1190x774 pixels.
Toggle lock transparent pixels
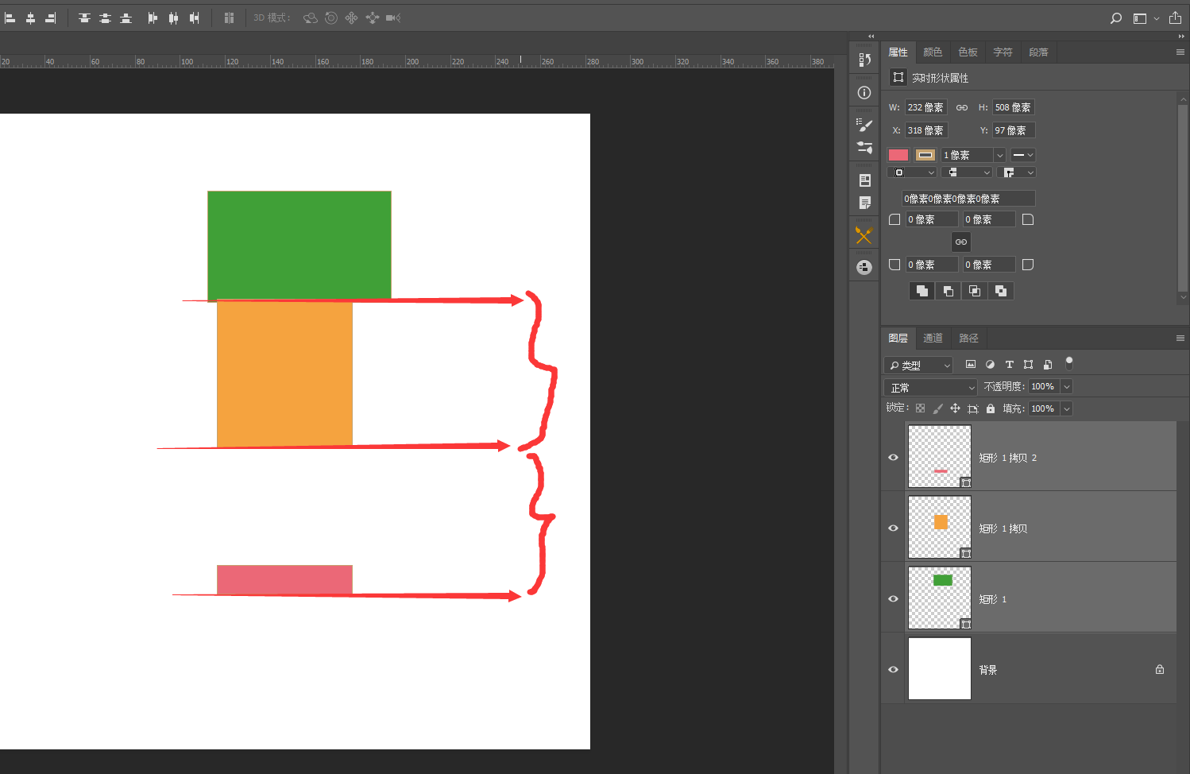pyautogui.click(x=920, y=408)
